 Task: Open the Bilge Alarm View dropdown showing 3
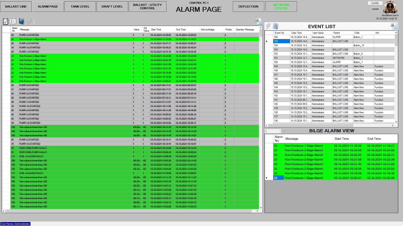coord(280,131)
